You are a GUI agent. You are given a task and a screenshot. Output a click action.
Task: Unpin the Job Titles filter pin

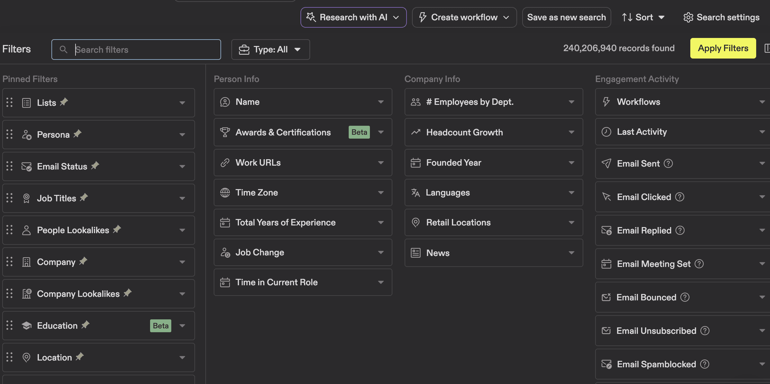pyautogui.click(x=84, y=197)
